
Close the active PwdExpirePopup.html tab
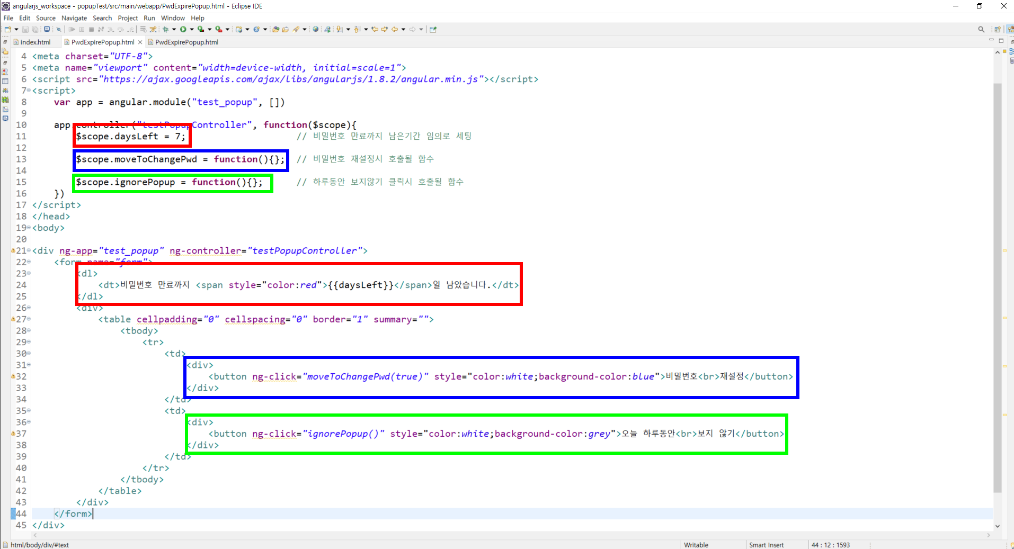[140, 42]
